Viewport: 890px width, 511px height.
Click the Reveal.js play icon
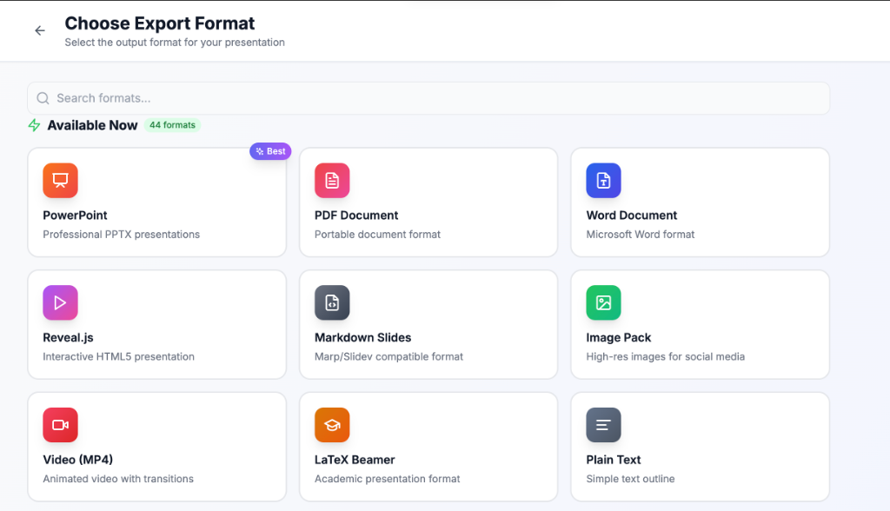coord(59,302)
